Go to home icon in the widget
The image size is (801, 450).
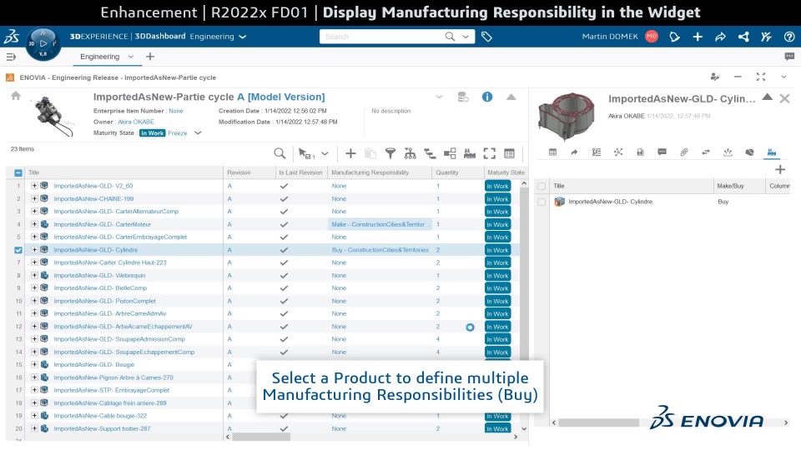16,95
